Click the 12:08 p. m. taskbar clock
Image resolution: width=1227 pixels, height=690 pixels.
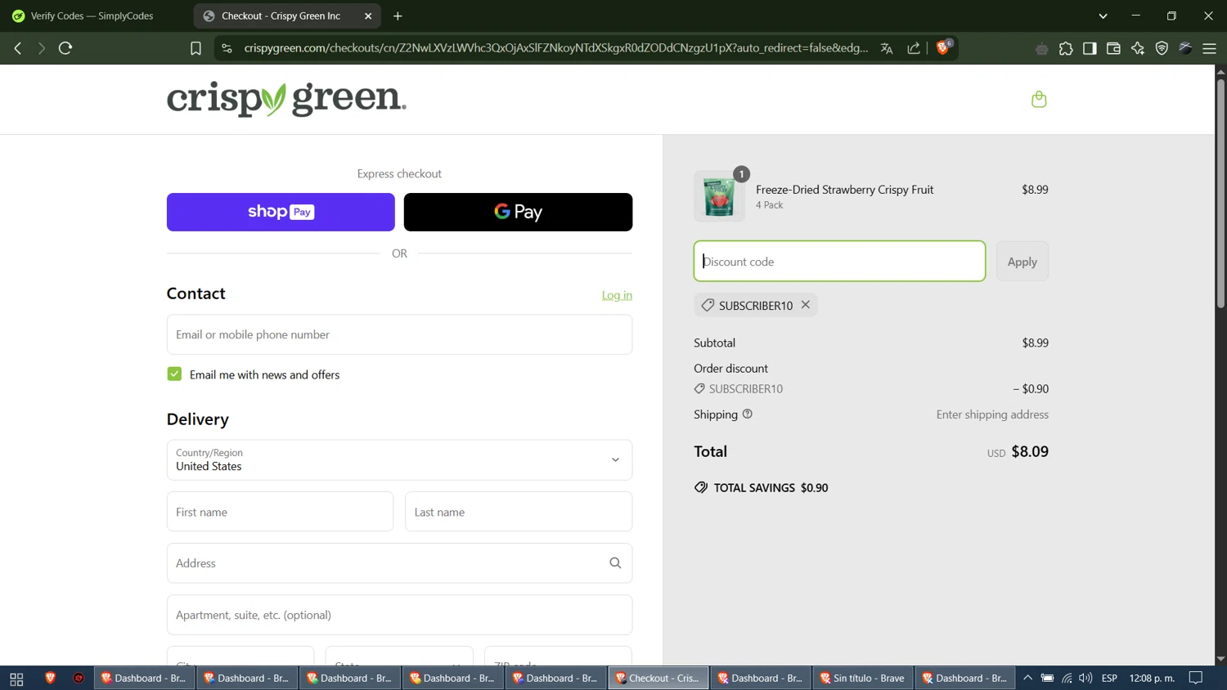[x=1152, y=678]
